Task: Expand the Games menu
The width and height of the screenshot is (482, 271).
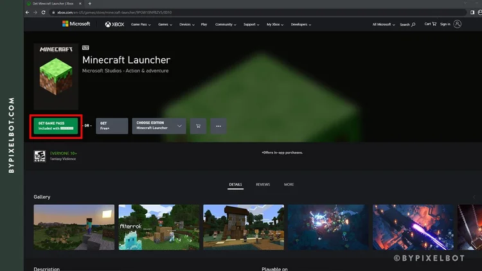Action: (165, 24)
